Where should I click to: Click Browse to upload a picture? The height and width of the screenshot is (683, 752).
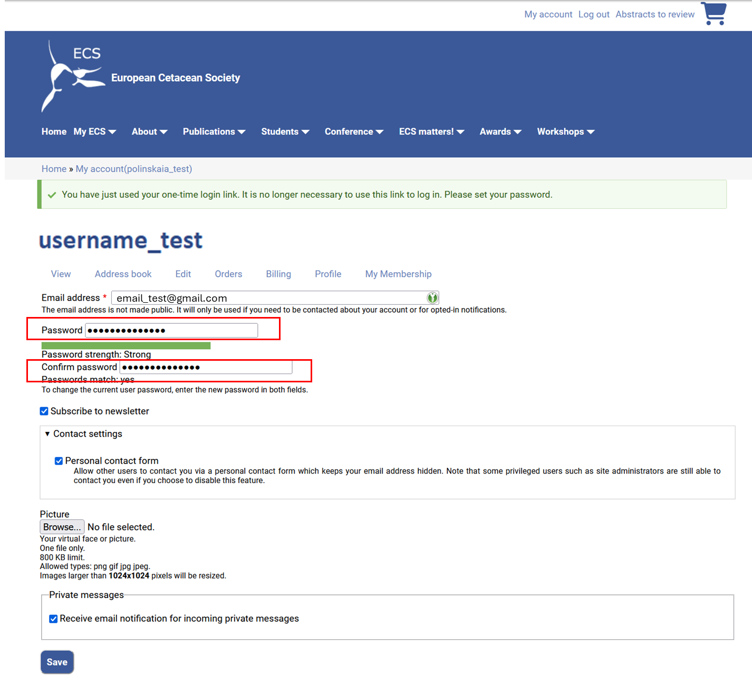click(x=62, y=527)
